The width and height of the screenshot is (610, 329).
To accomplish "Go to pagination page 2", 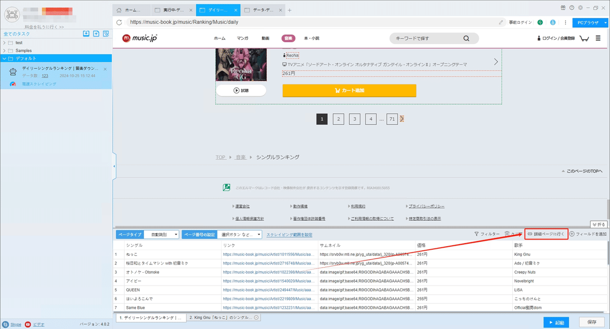I will [338, 119].
